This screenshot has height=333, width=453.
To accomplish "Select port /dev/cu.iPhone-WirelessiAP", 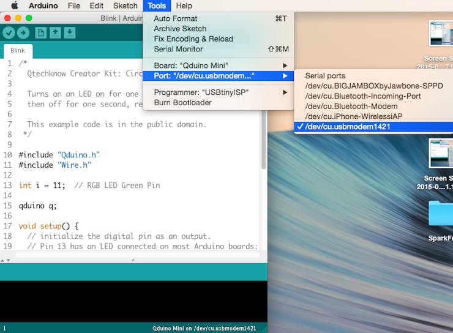I will tap(373, 116).
